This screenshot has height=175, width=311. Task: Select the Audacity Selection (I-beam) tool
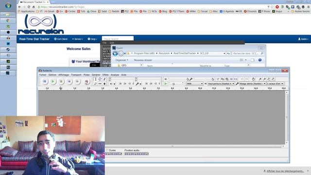coord(96,79)
